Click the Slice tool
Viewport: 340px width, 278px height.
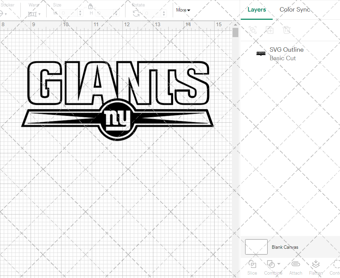(x=252, y=267)
